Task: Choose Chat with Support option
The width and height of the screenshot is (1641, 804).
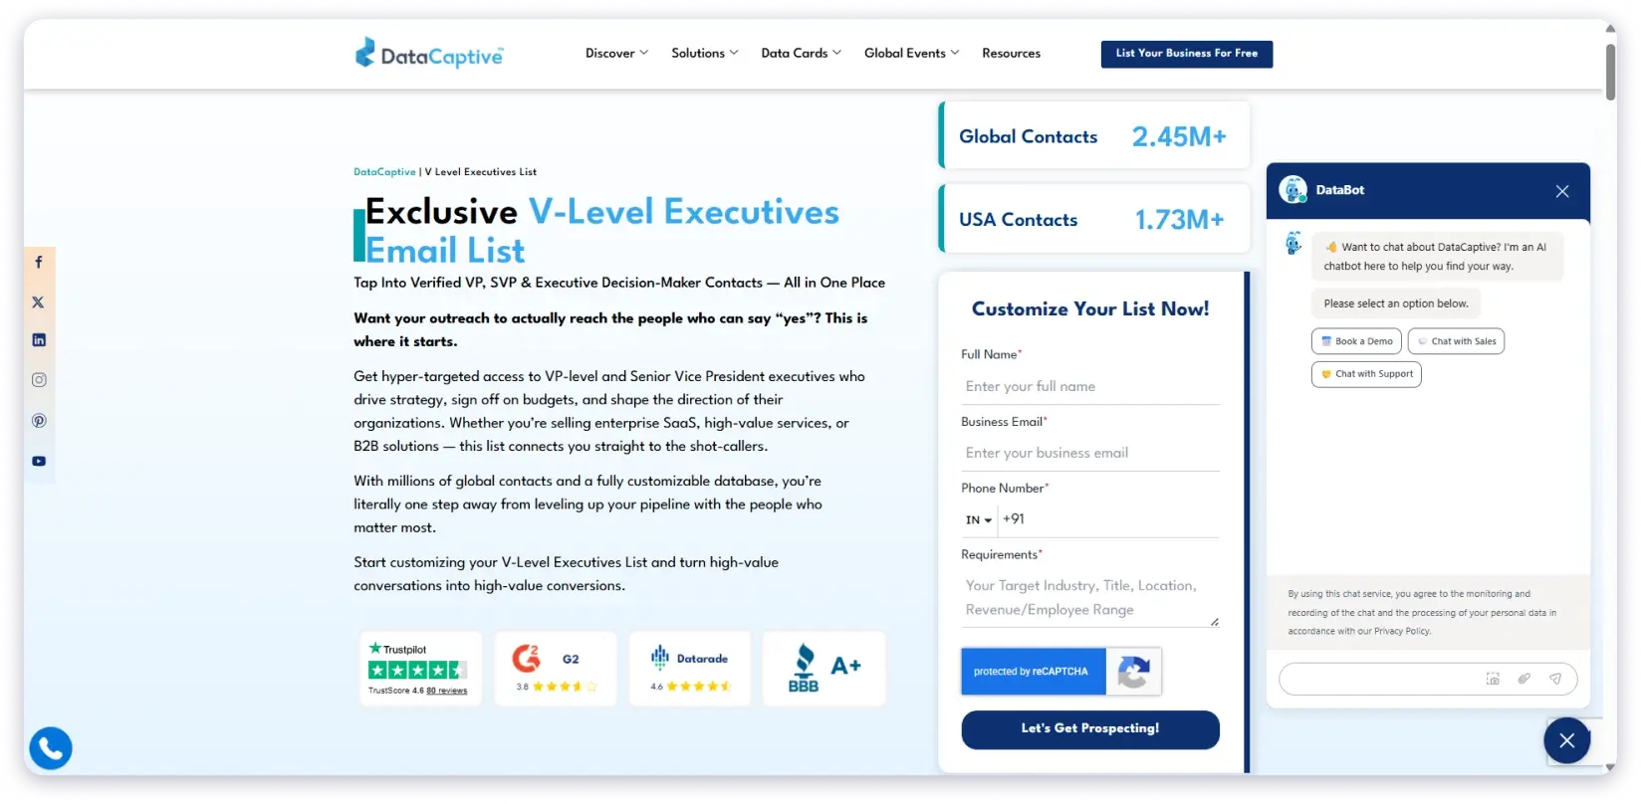Action: point(1366,374)
